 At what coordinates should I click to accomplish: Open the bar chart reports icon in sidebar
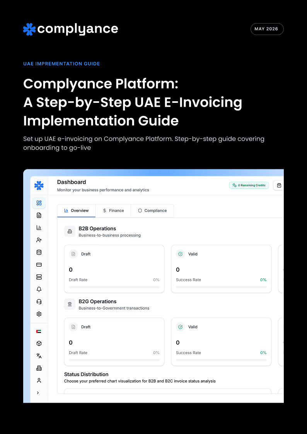39,228
